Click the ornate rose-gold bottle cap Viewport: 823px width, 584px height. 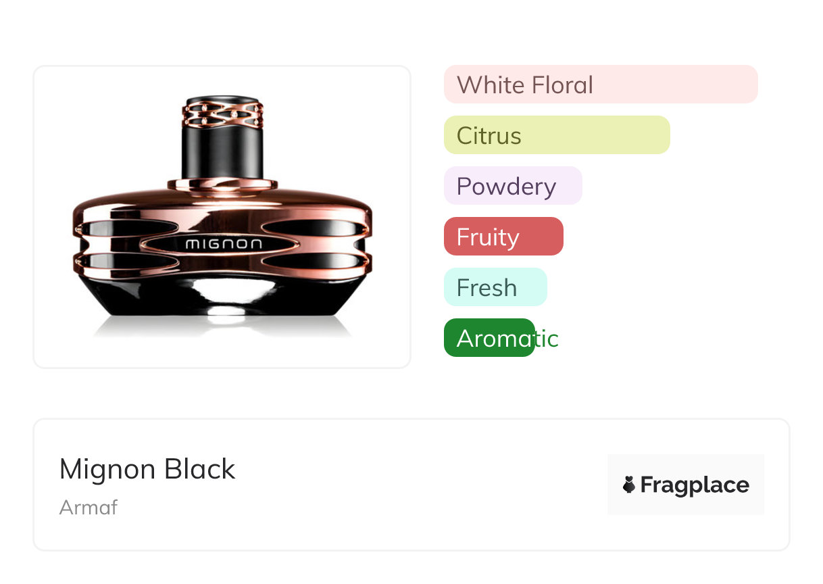222,113
